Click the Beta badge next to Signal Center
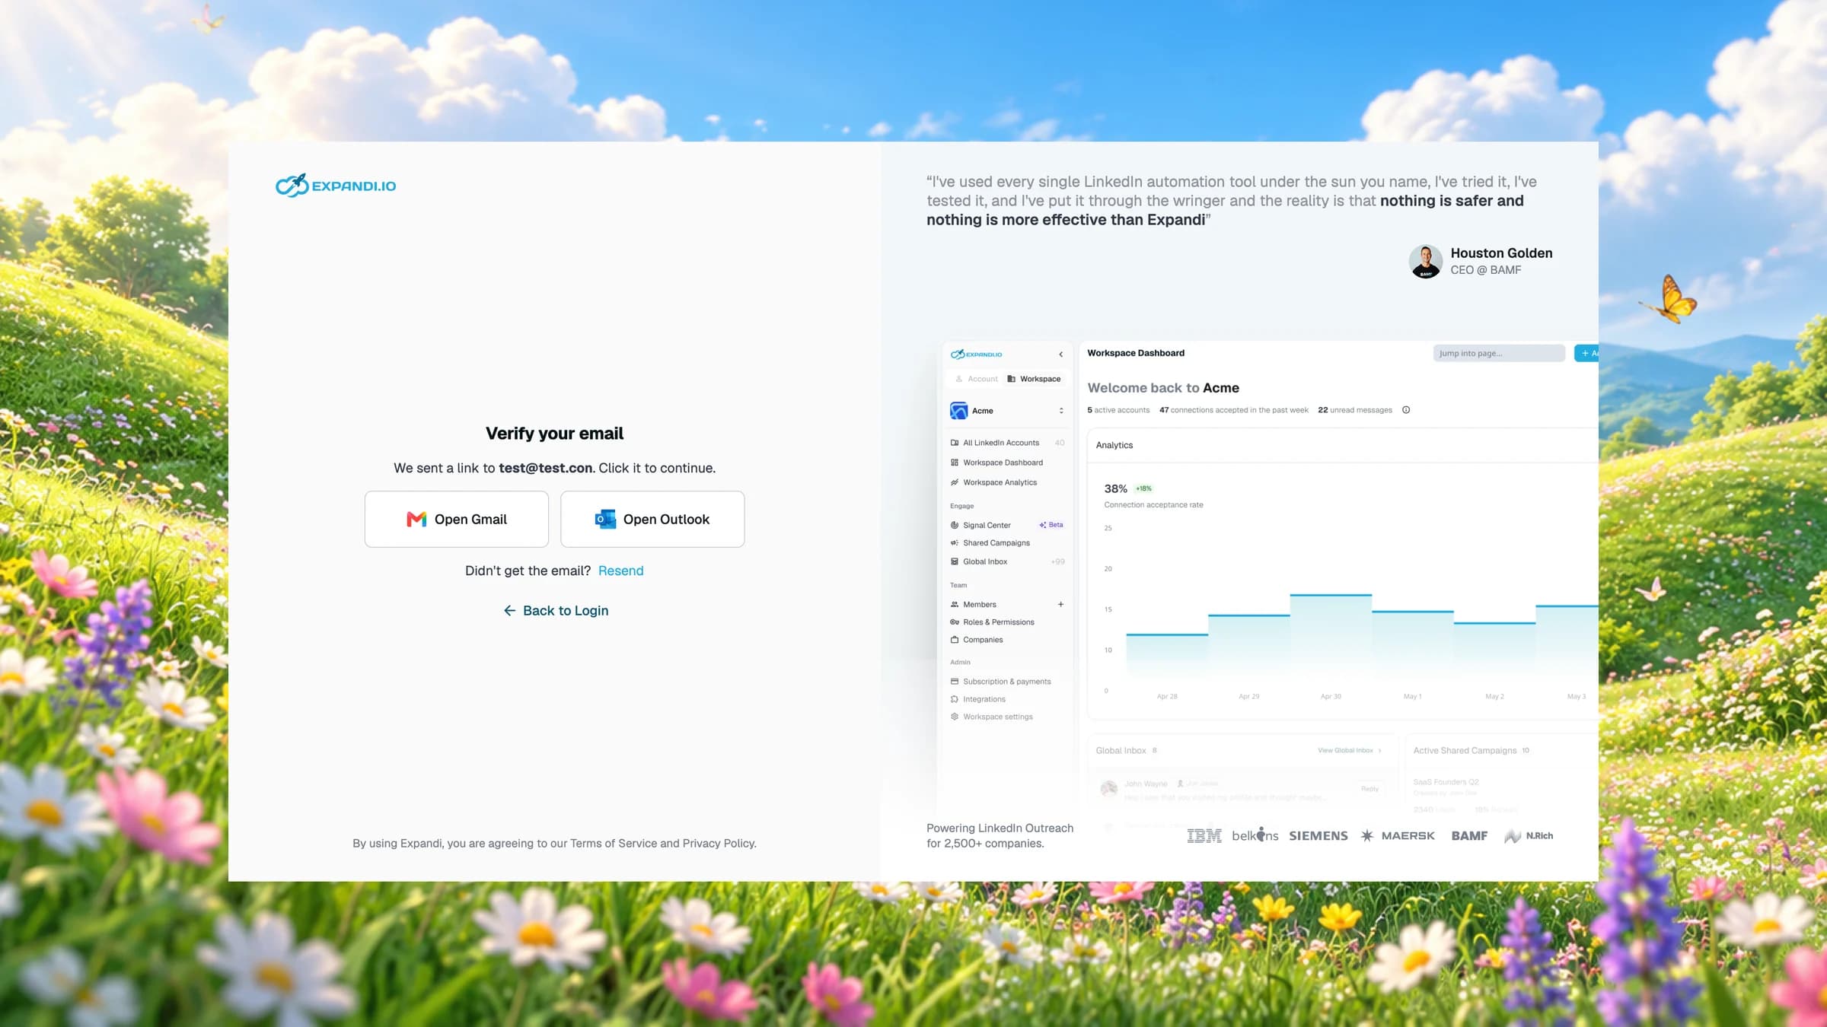The image size is (1827, 1027). coord(1051,525)
